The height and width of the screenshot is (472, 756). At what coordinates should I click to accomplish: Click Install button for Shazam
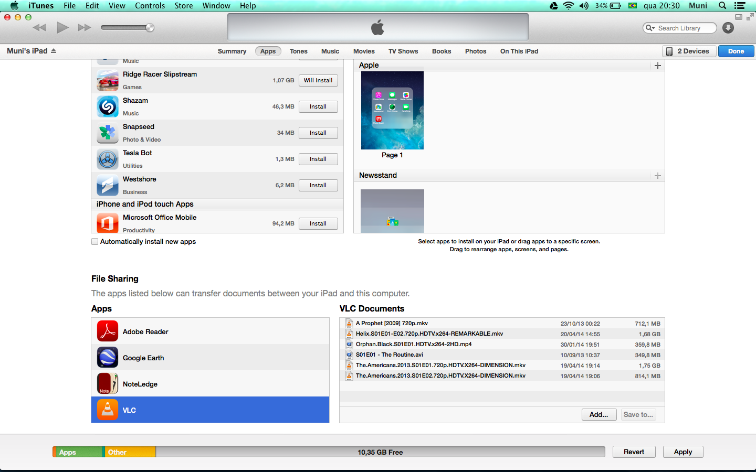[x=318, y=106]
